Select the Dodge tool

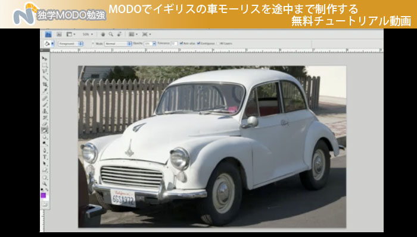pyautogui.click(x=45, y=143)
